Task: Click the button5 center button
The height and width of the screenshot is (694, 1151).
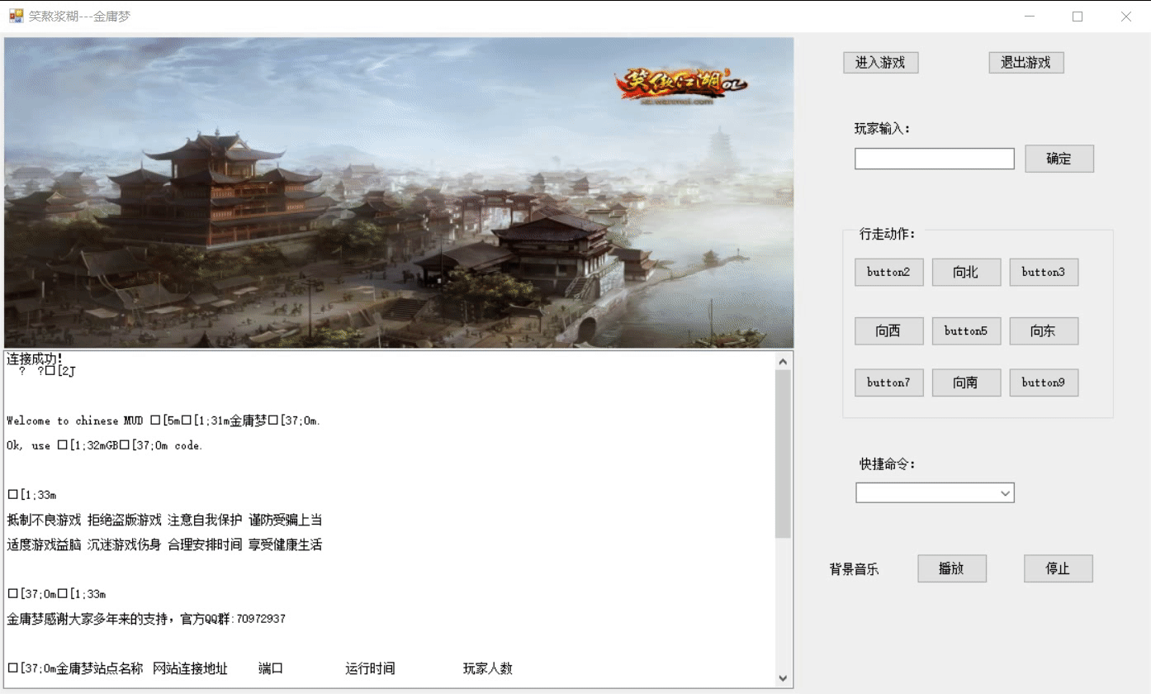Action: [x=966, y=331]
